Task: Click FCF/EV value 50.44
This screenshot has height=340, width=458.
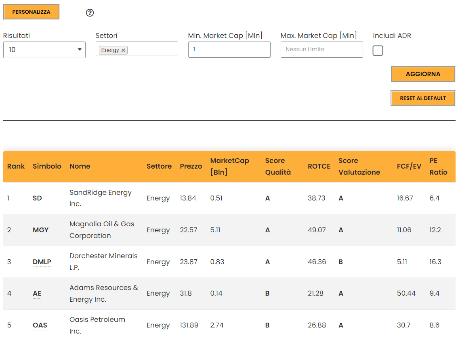Action: (x=406, y=293)
